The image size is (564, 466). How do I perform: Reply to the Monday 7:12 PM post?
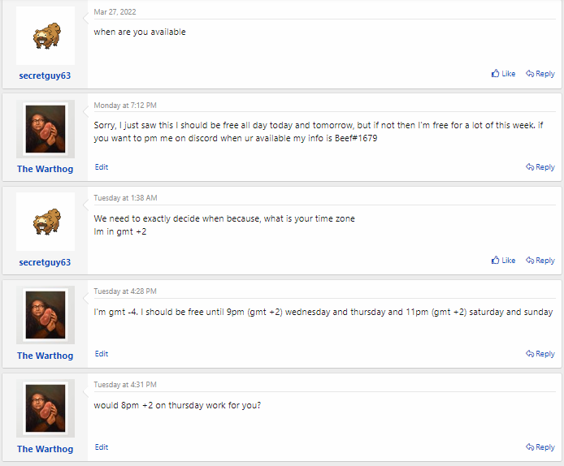tap(540, 167)
